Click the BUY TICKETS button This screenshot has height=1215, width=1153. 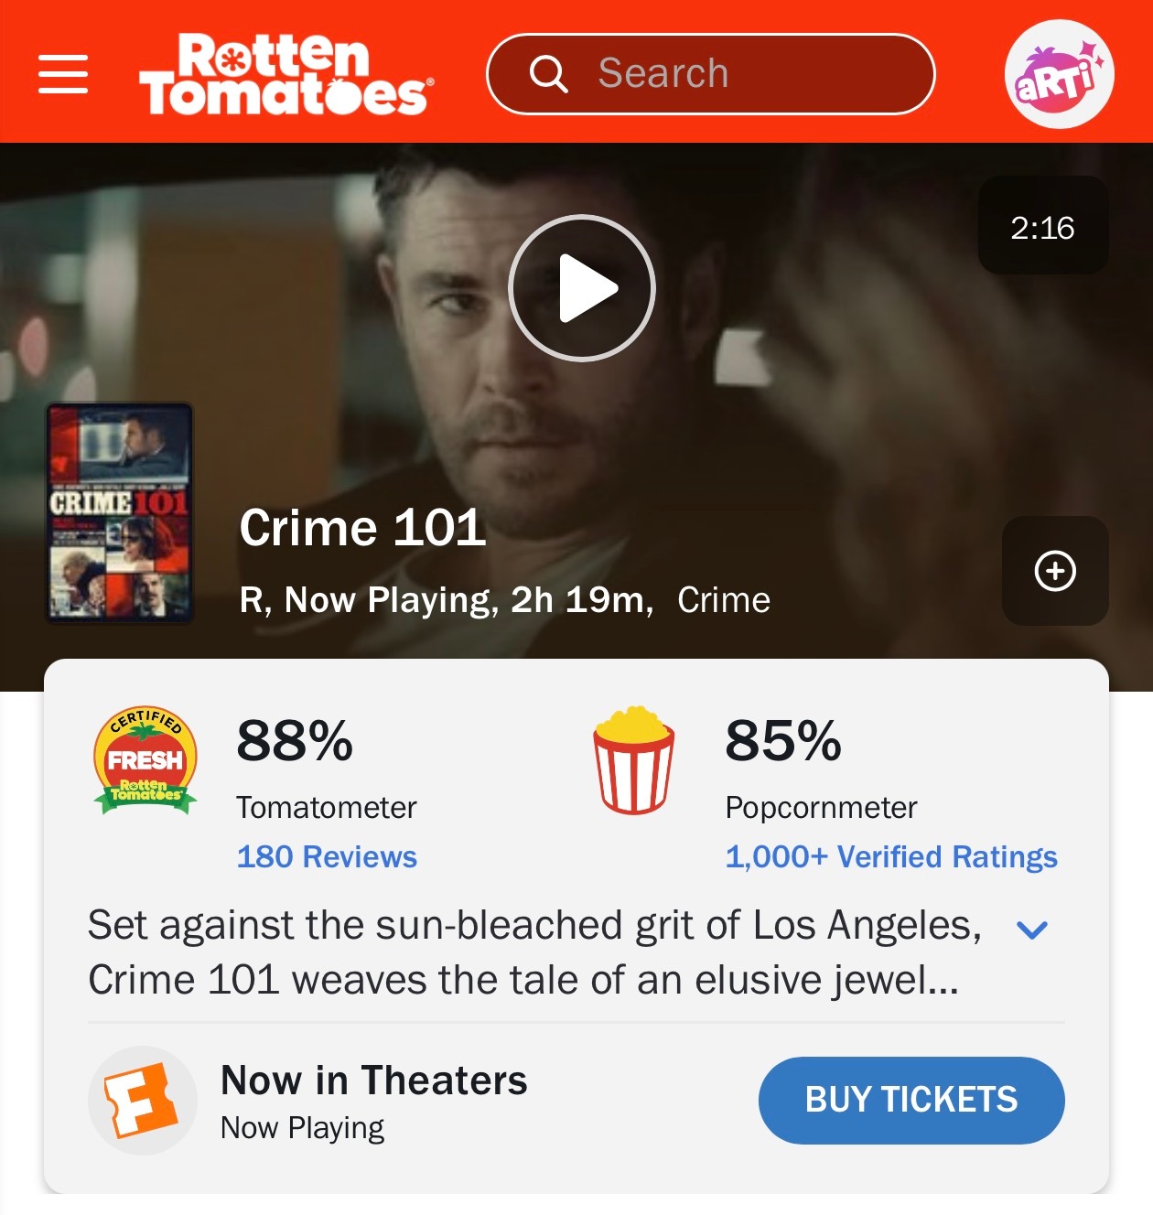click(x=911, y=1101)
